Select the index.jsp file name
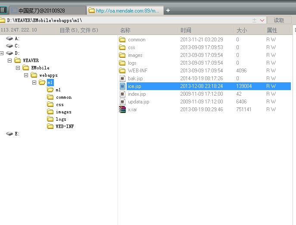Viewport: 296px width, 225px height. click(x=137, y=94)
